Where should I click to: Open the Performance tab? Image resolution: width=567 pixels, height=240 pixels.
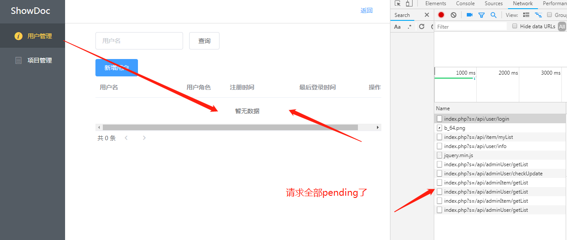pos(554,3)
